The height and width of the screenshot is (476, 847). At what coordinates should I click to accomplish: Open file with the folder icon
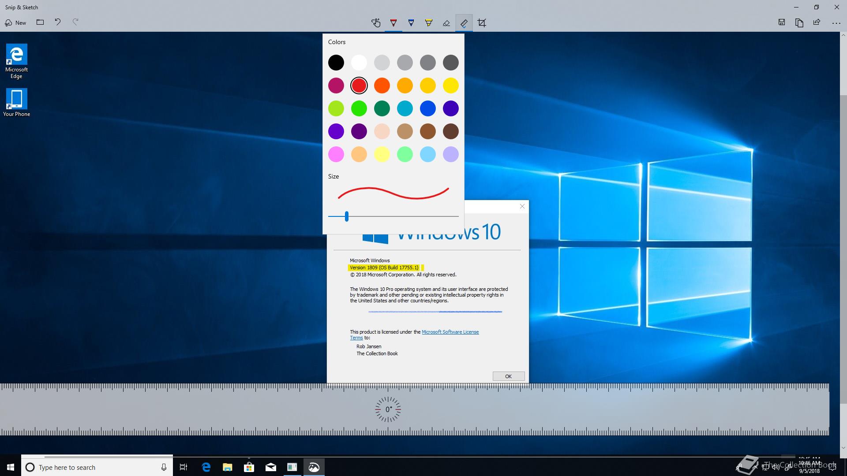pos(40,22)
